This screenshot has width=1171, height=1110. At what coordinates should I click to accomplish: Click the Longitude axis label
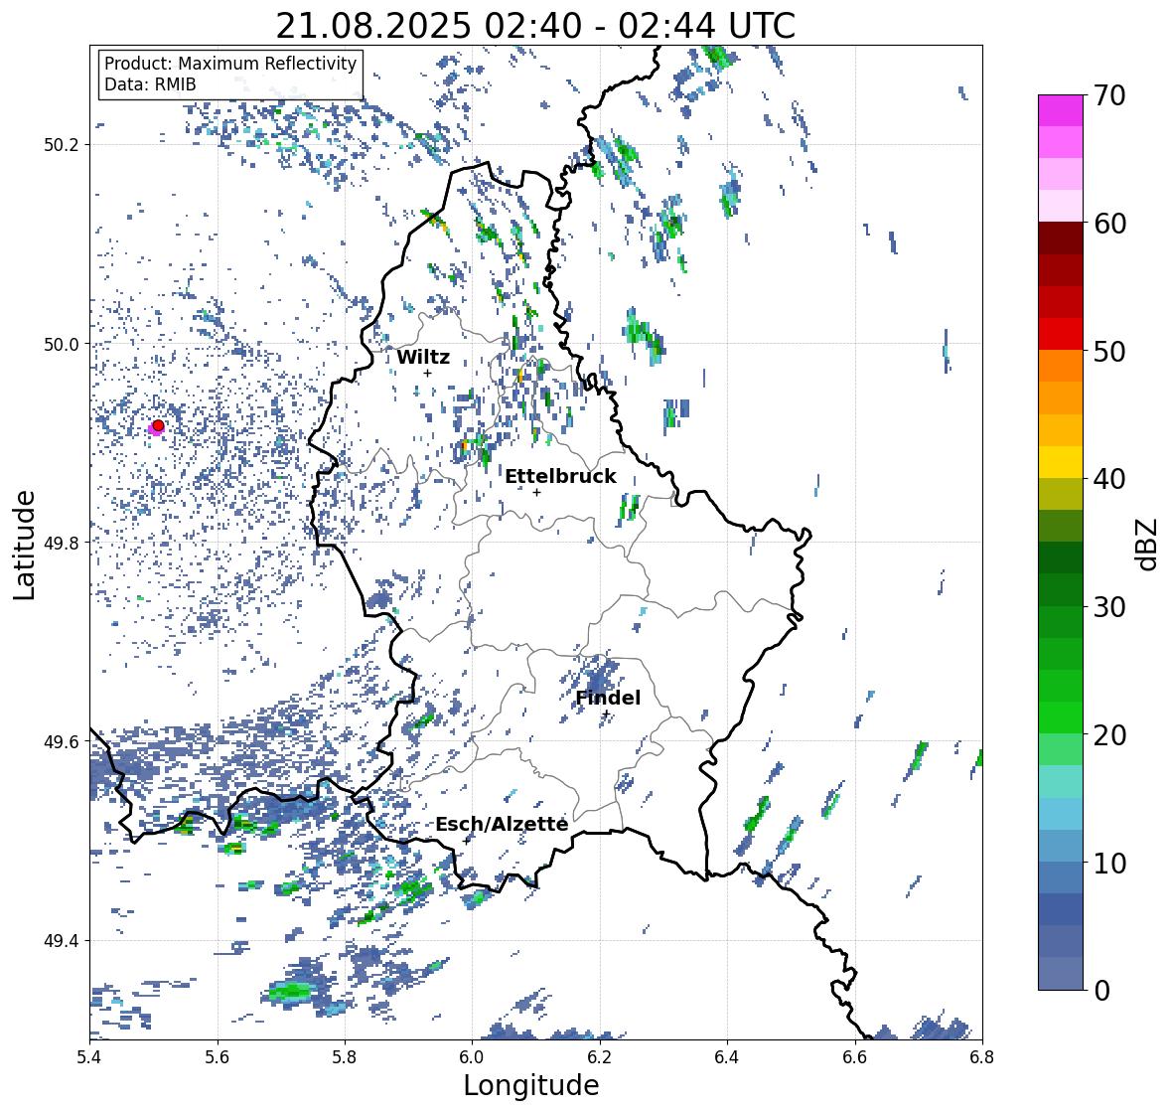tap(531, 1085)
